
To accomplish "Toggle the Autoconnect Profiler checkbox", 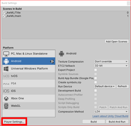I will 95,95.
